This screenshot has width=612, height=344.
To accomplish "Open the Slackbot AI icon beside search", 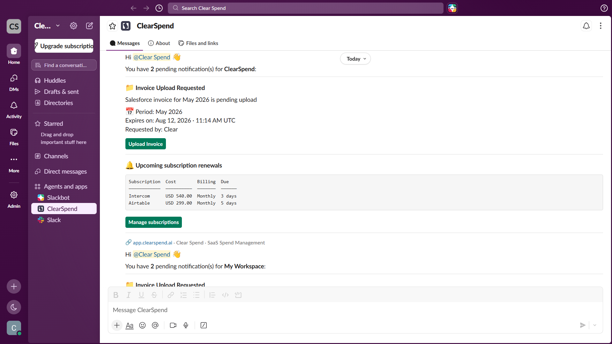I will (x=452, y=8).
